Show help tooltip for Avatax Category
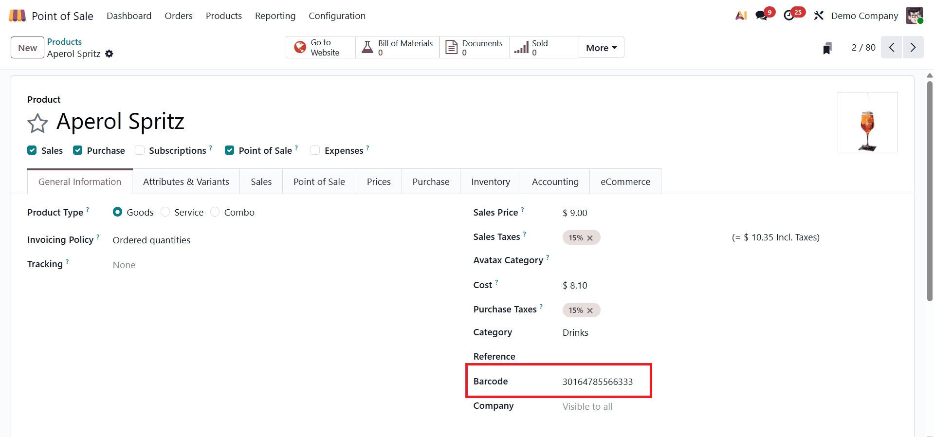The width and height of the screenshot is (934, 437). click(x=548, y=257)
